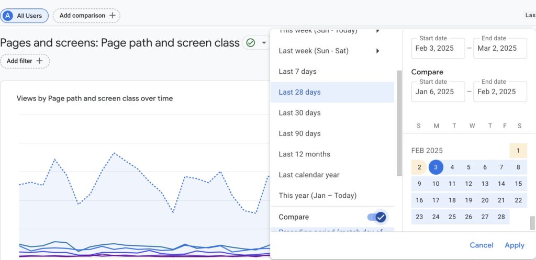
Task: Choose Last 12 months preset
Action: point(332,154)
